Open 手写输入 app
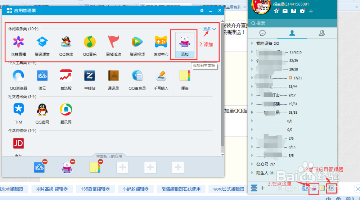This screenshot has height=200, width=360. 161,76
